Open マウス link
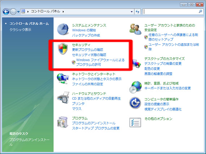Image resolution: width=206 pixels, height=154 pixels. 77,109
